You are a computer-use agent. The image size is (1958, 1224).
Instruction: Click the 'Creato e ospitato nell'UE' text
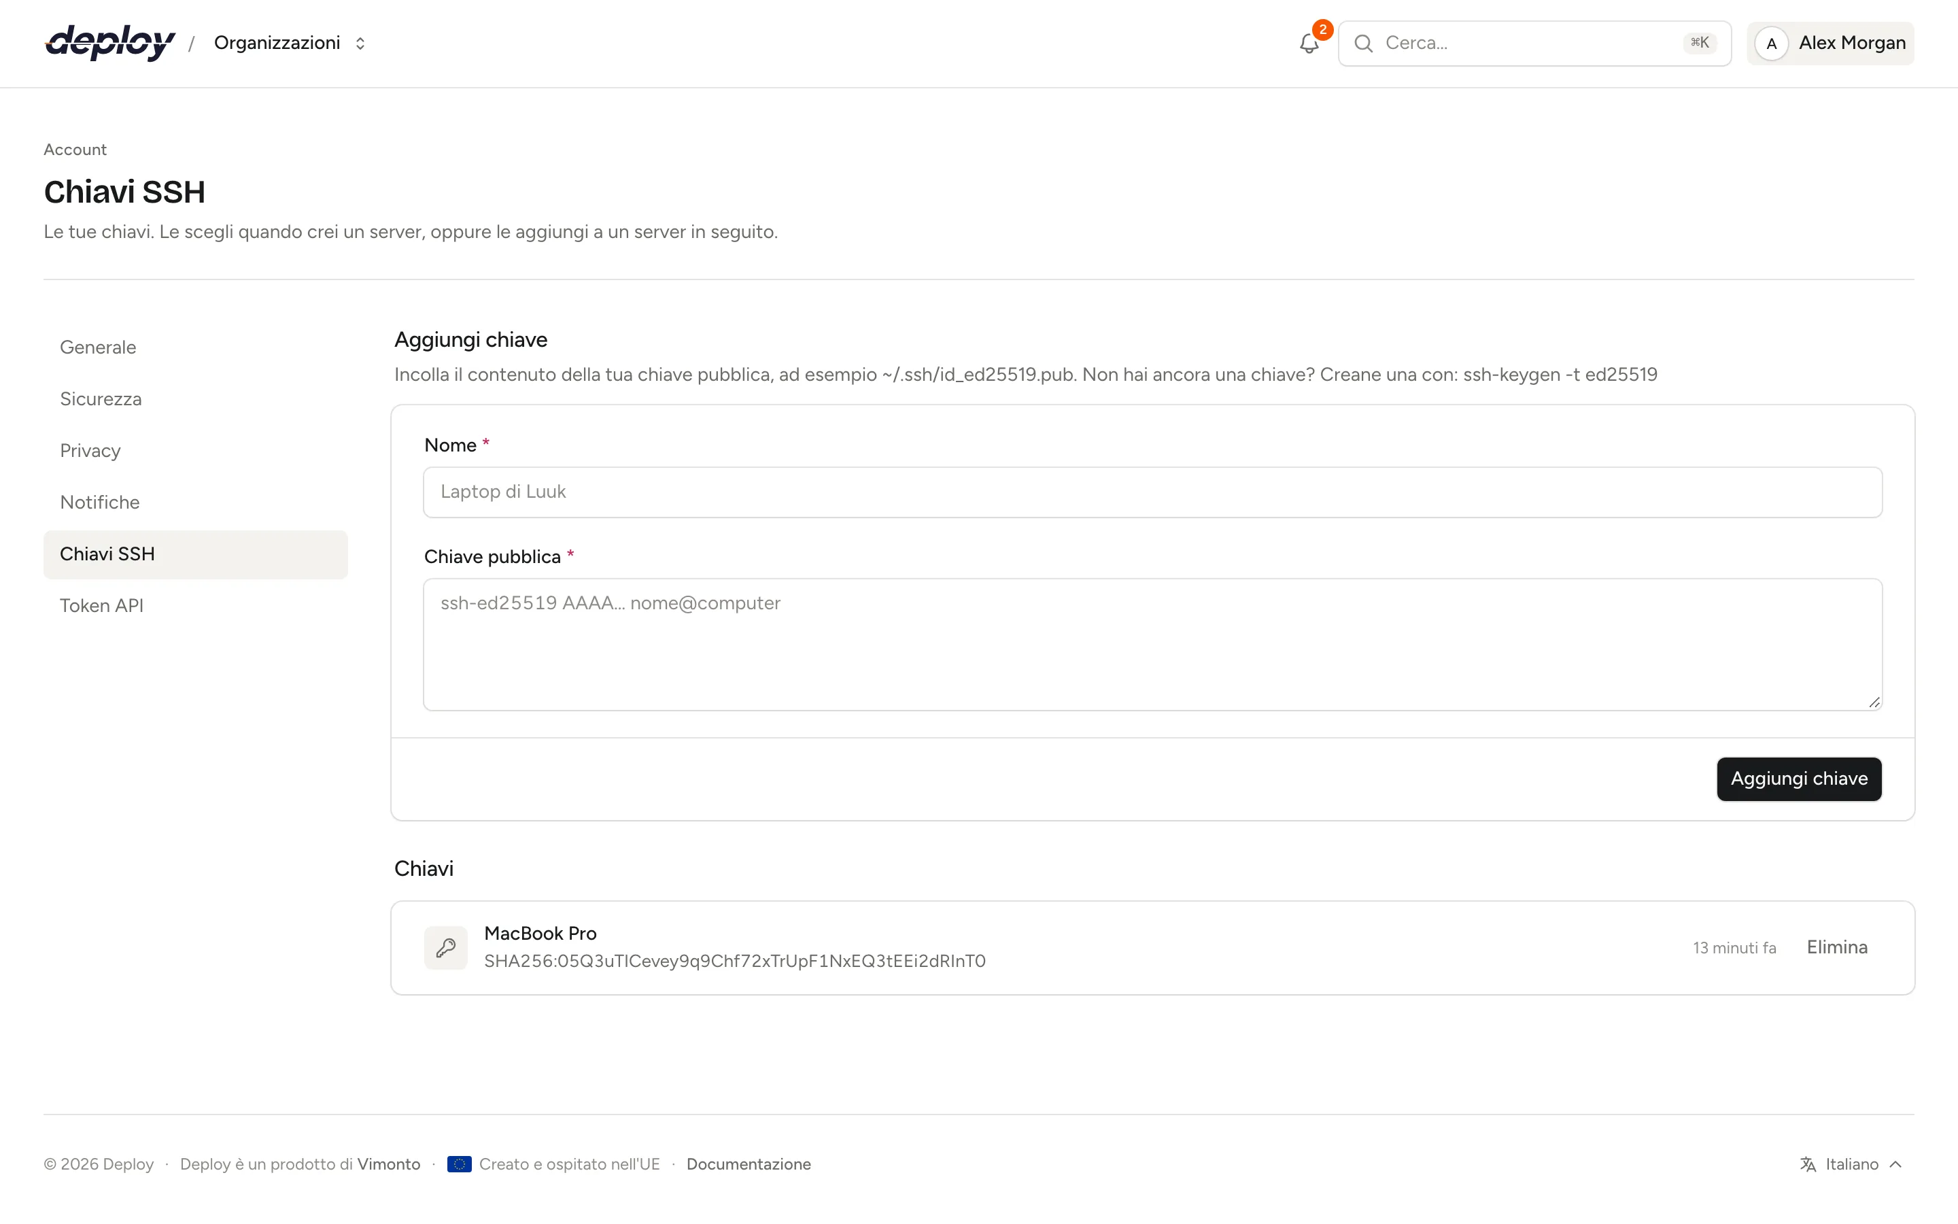(569, 1164)
